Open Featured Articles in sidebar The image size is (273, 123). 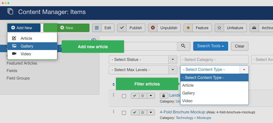pyautogui.click(x=22, y=63)
